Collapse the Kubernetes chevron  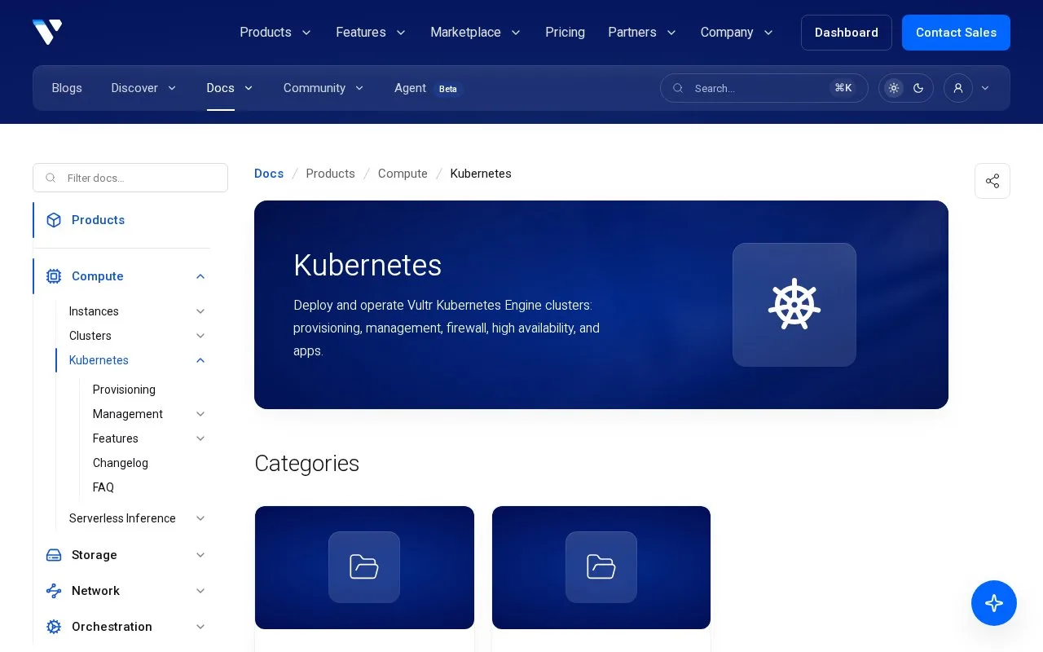[200, 360]
